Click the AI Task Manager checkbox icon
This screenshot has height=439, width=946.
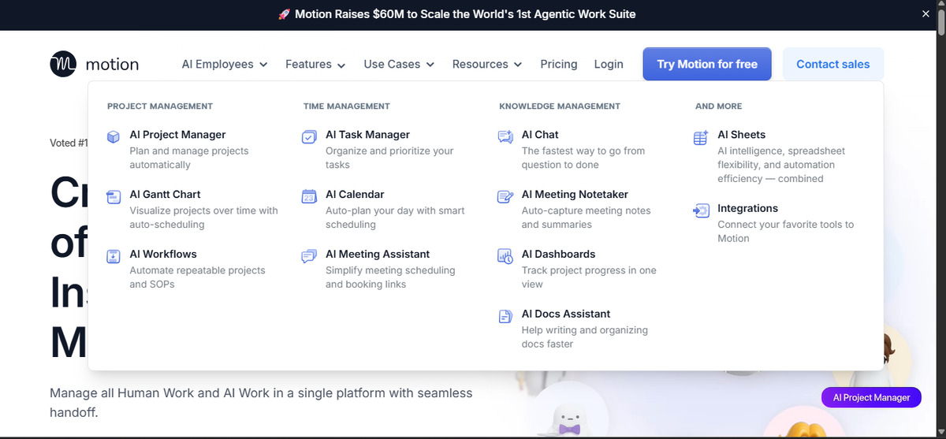click(309, 137)
